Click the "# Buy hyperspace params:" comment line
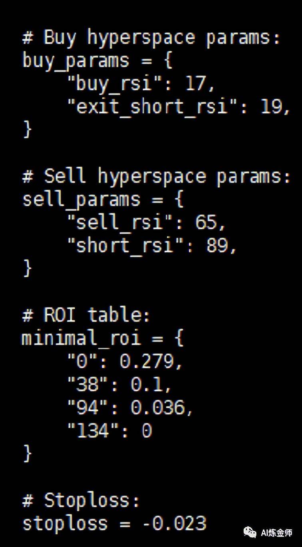Image resolution: width=302 pixels, height=547 pixels. pyautogui.click(x=152, y=38)
